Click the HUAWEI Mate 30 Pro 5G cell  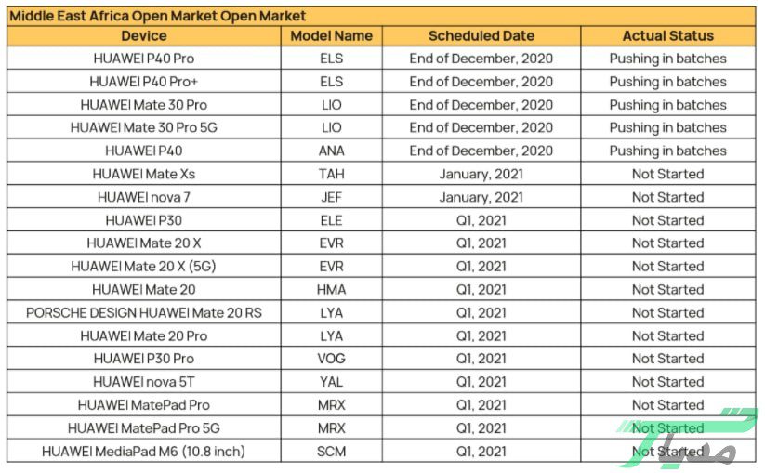[144, 128]
